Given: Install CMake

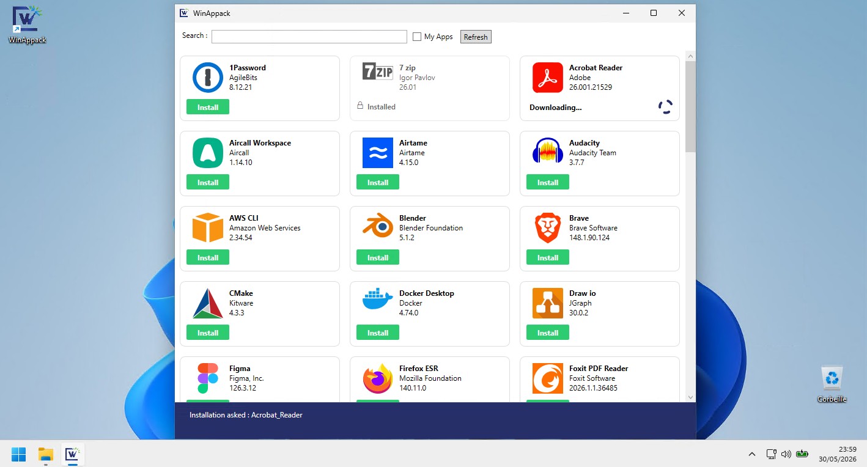Looking at the screenshot, I should coord(208,333).
